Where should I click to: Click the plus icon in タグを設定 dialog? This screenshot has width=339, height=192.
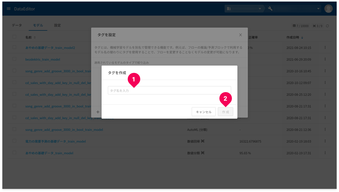pyautogui.click(x=98, y=112)
